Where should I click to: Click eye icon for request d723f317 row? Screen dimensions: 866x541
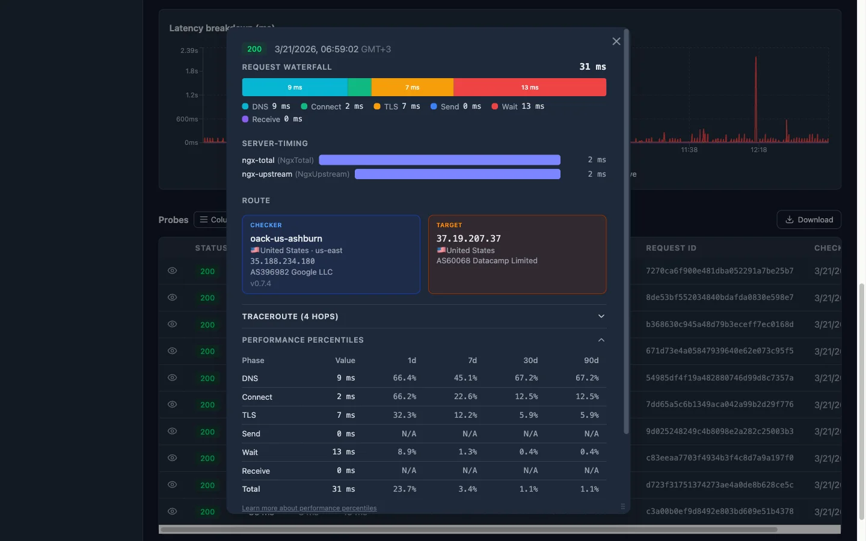click(x=172, y=485)
